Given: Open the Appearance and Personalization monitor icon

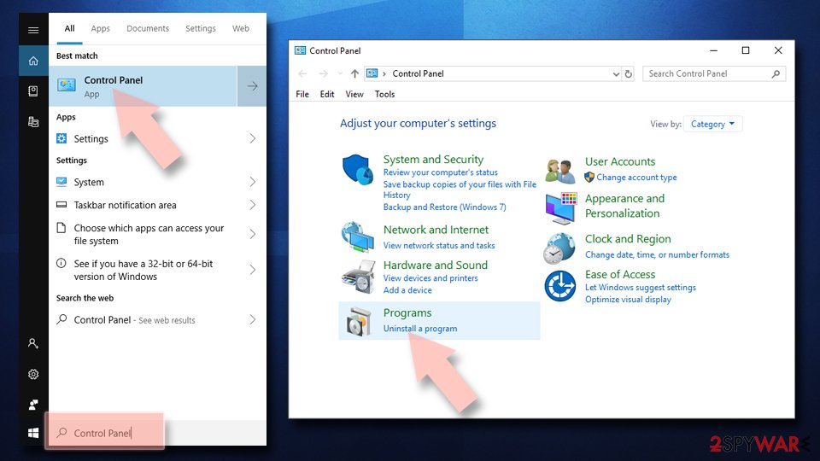Looking at the screenshot, I should [560, 208].
